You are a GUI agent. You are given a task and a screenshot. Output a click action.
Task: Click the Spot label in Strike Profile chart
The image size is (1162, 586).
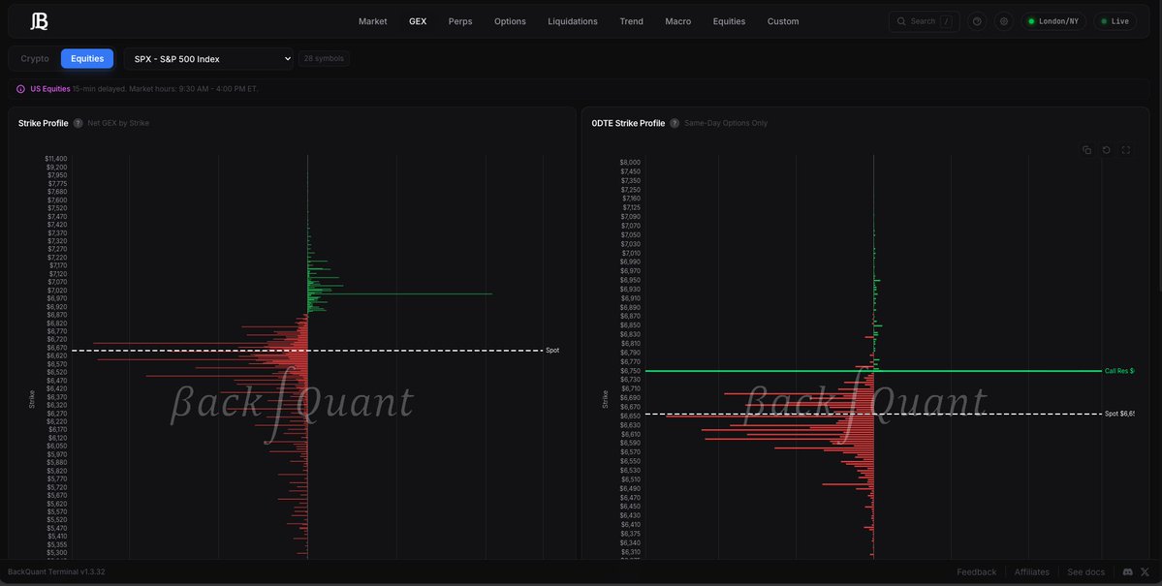[x=552, y=351]
